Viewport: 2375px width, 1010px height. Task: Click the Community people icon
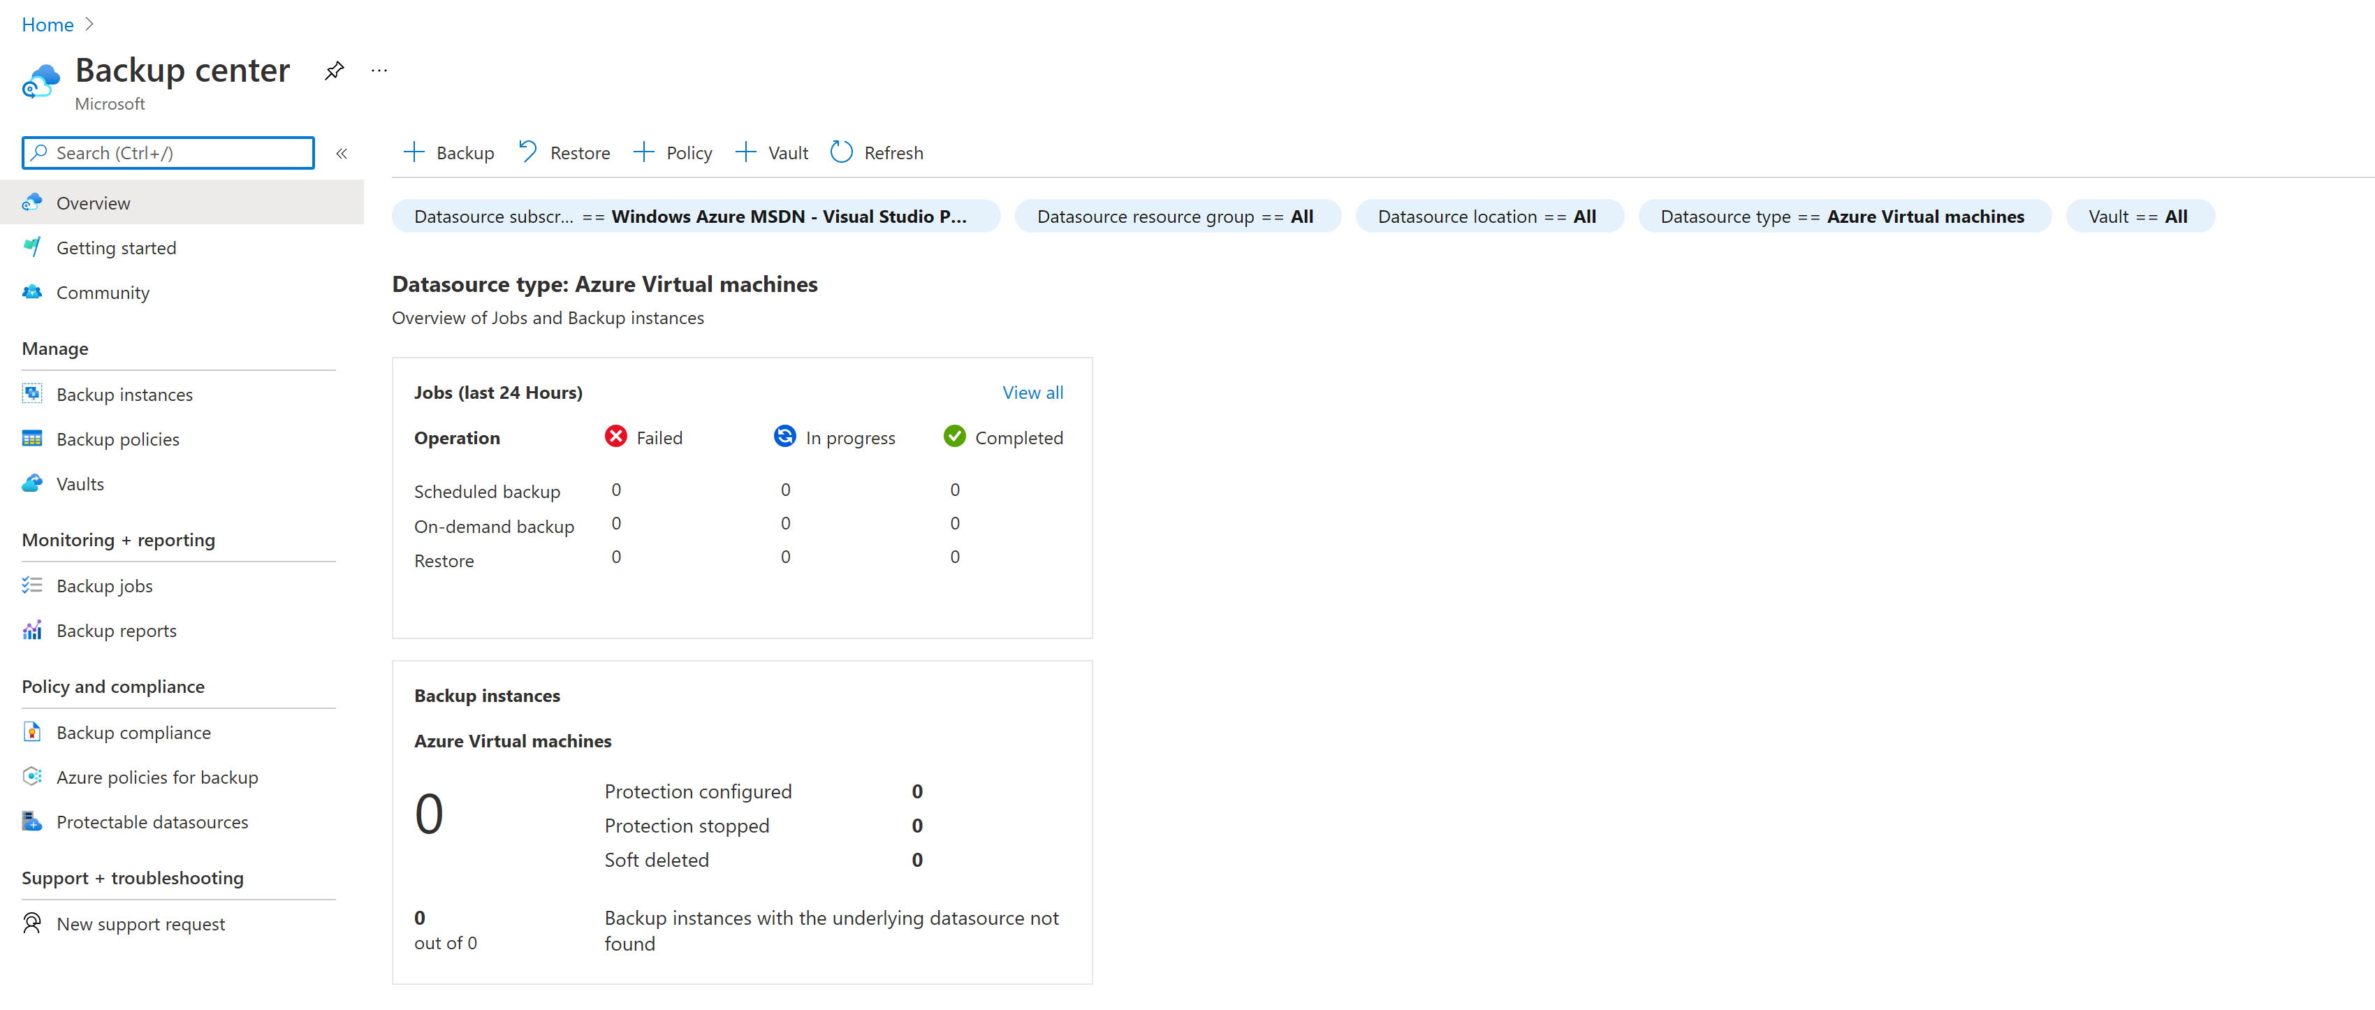pos(32,292)
